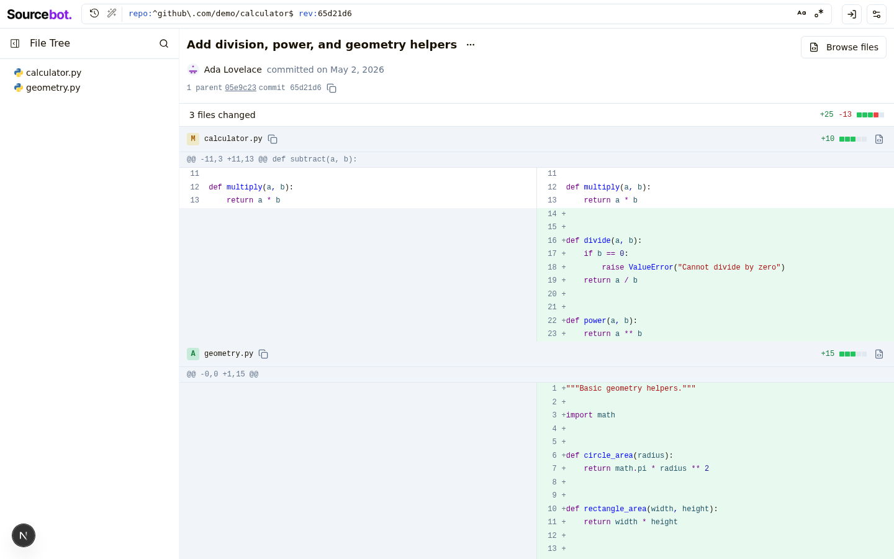The width and height of the screenshot is (894, 559).
Task: Open geometry.py file view icon
Action: click(879, 354)
